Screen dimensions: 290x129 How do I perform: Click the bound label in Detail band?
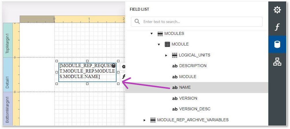pos(87,73)
